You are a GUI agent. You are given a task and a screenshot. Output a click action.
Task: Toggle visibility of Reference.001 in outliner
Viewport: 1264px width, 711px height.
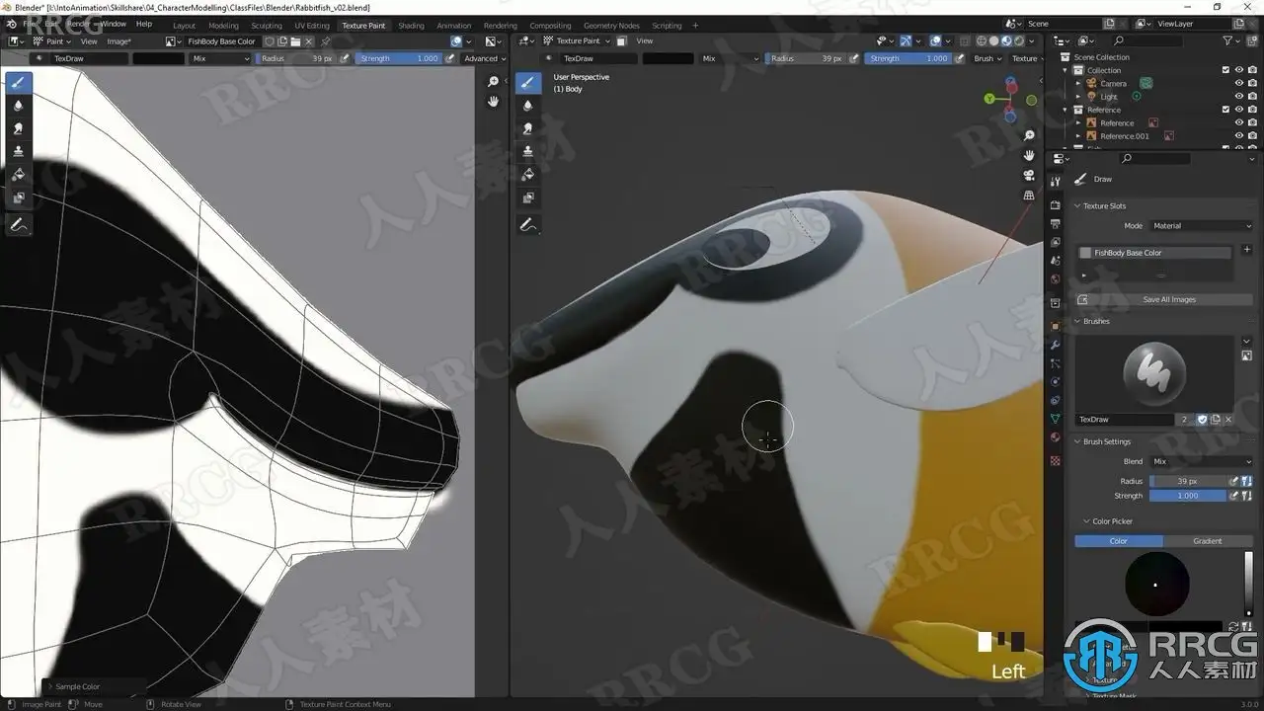coord(1238,136)
